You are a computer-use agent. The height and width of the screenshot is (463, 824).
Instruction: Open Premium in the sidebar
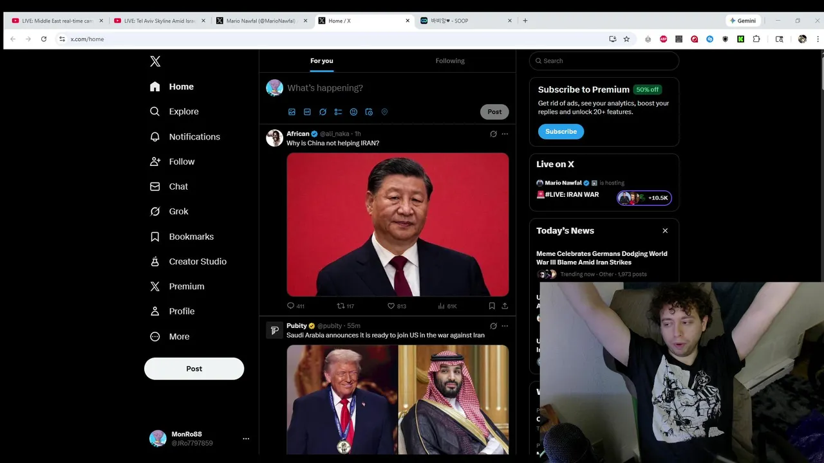[177, 286]
